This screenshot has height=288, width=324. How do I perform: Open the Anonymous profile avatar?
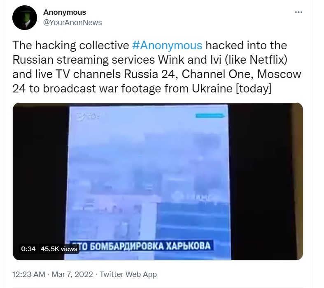tap(25, 18)
